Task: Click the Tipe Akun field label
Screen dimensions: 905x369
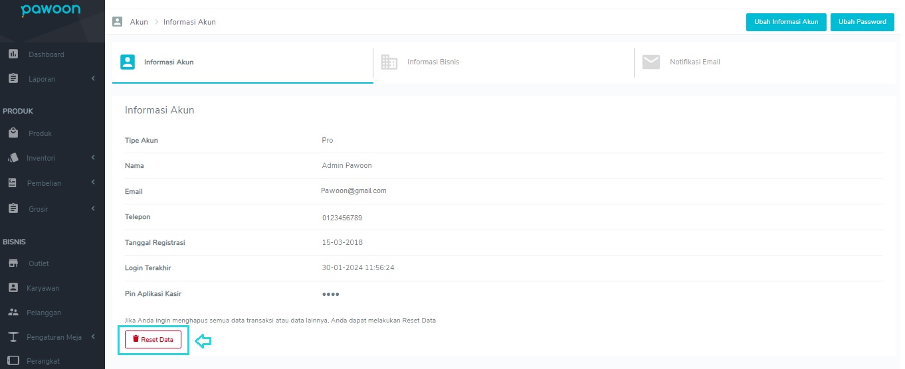Action: point(142,140)
